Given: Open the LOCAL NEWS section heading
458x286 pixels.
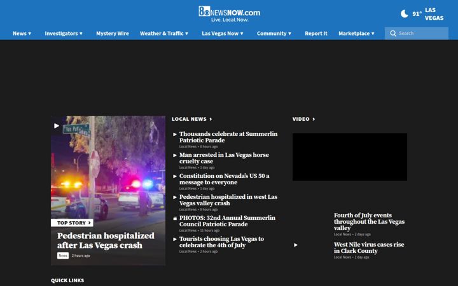Looking at the screenshot, I should (189, 119).
